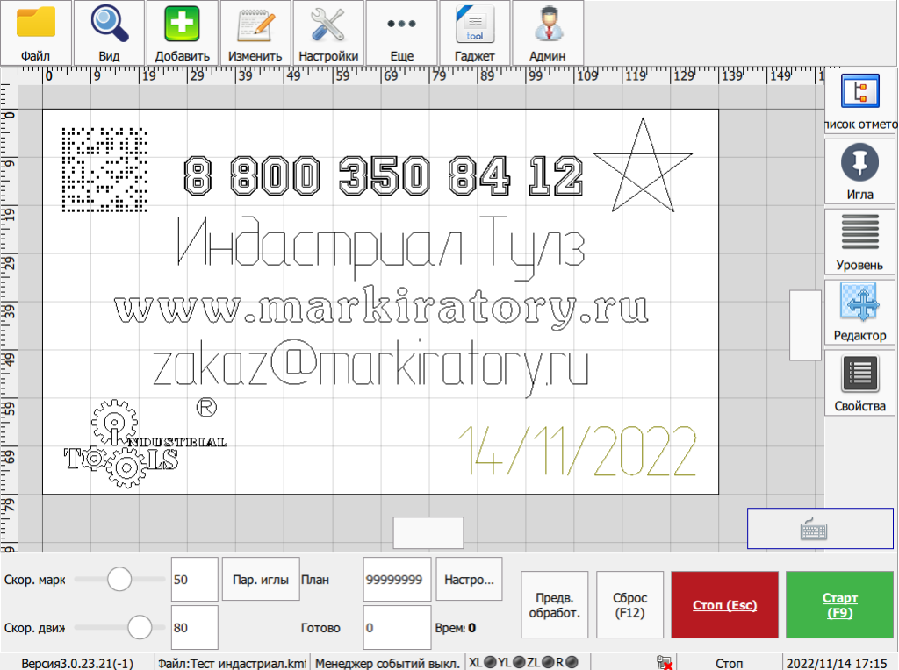The image size is (899, 670).
Task: Select the Industrial Tools gear logo
Action: 146,444
